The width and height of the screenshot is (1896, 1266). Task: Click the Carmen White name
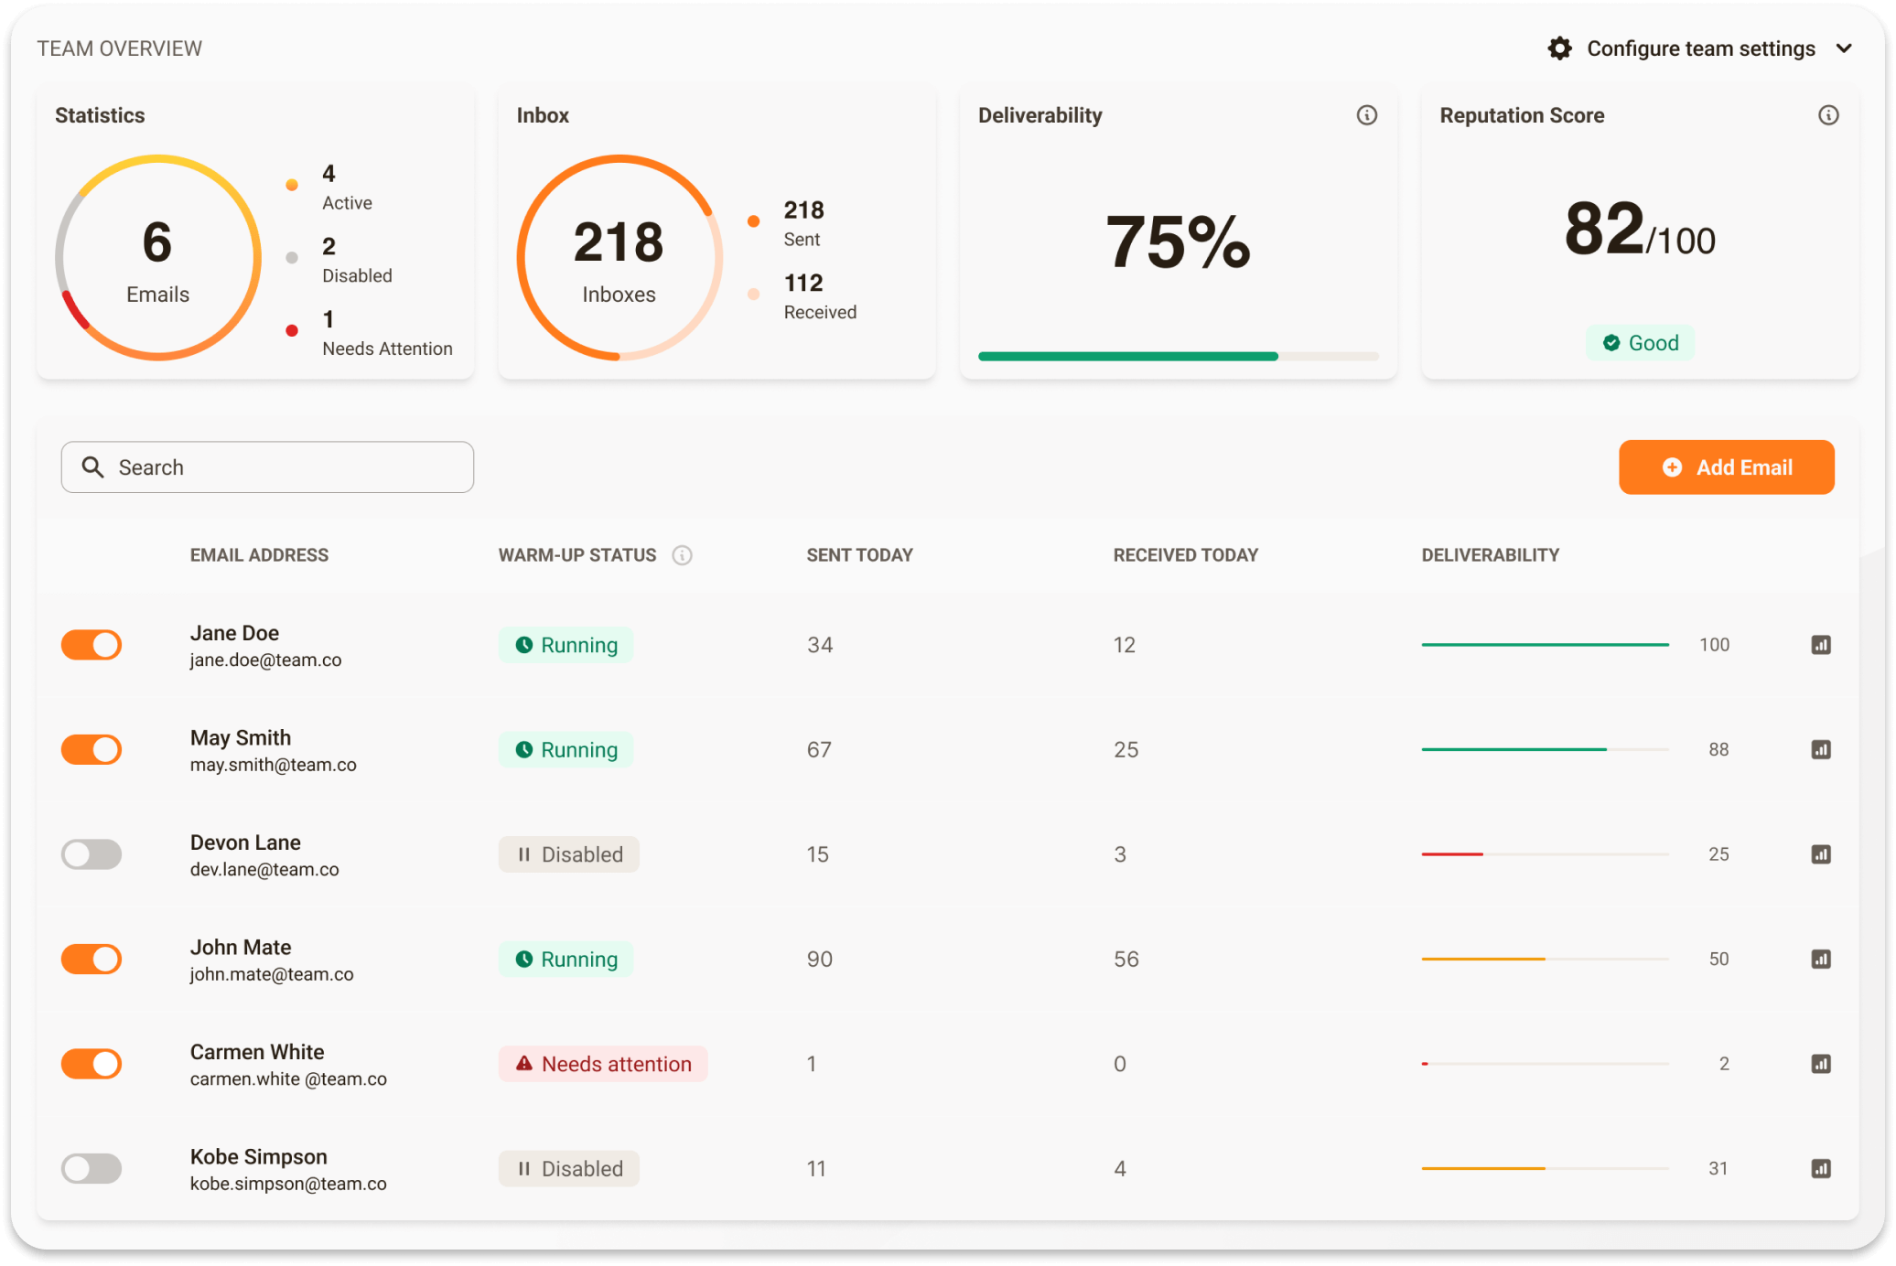[x=257, y=1052]
